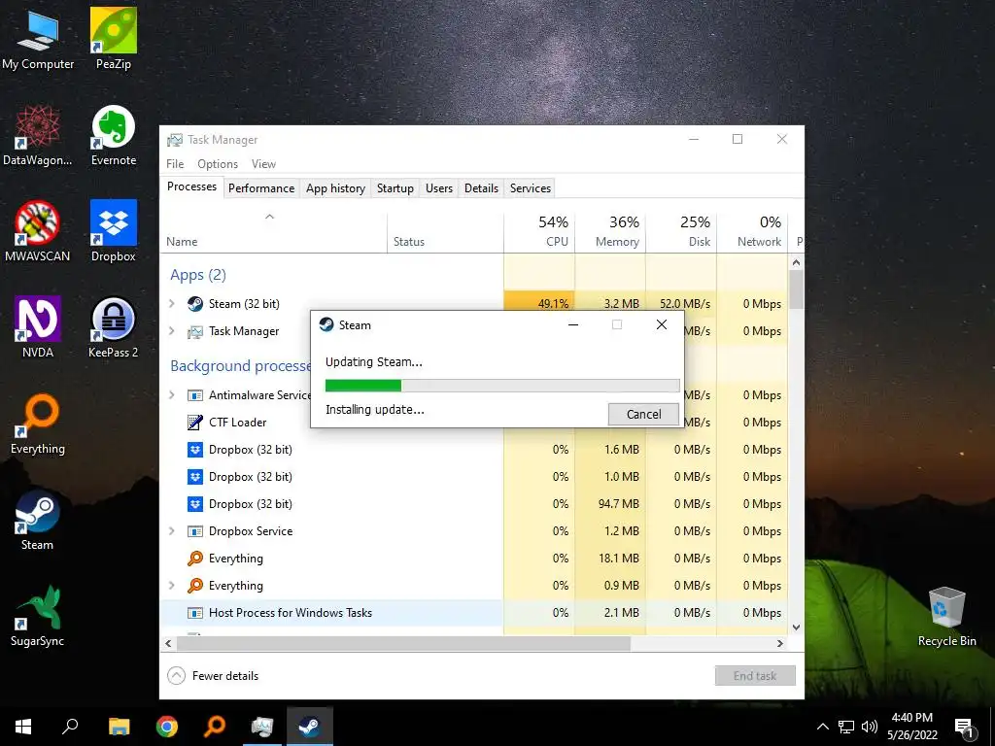Switch to the Services tab
Screen dimensions: 995x746
click(531, 188)
